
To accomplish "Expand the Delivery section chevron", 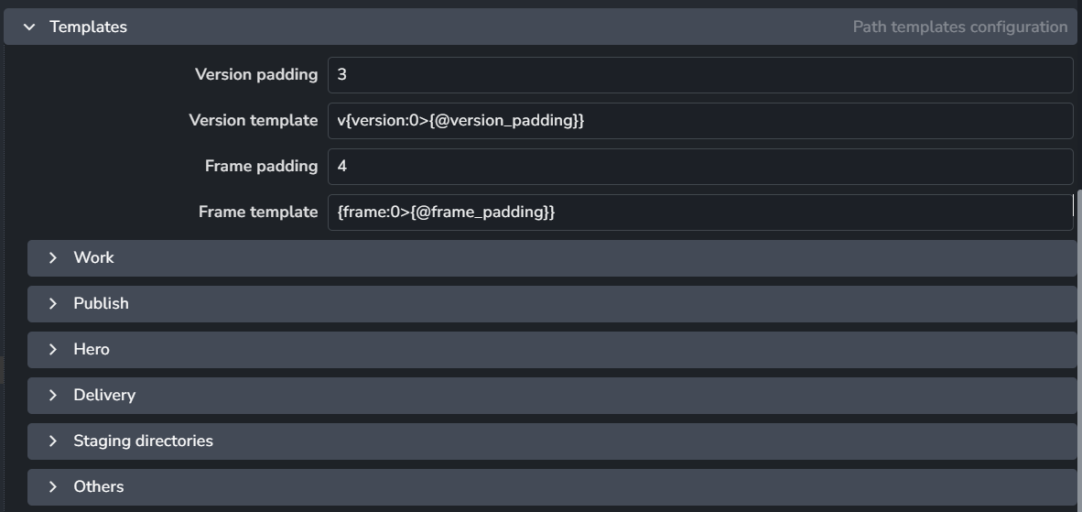I will point(53,396).
